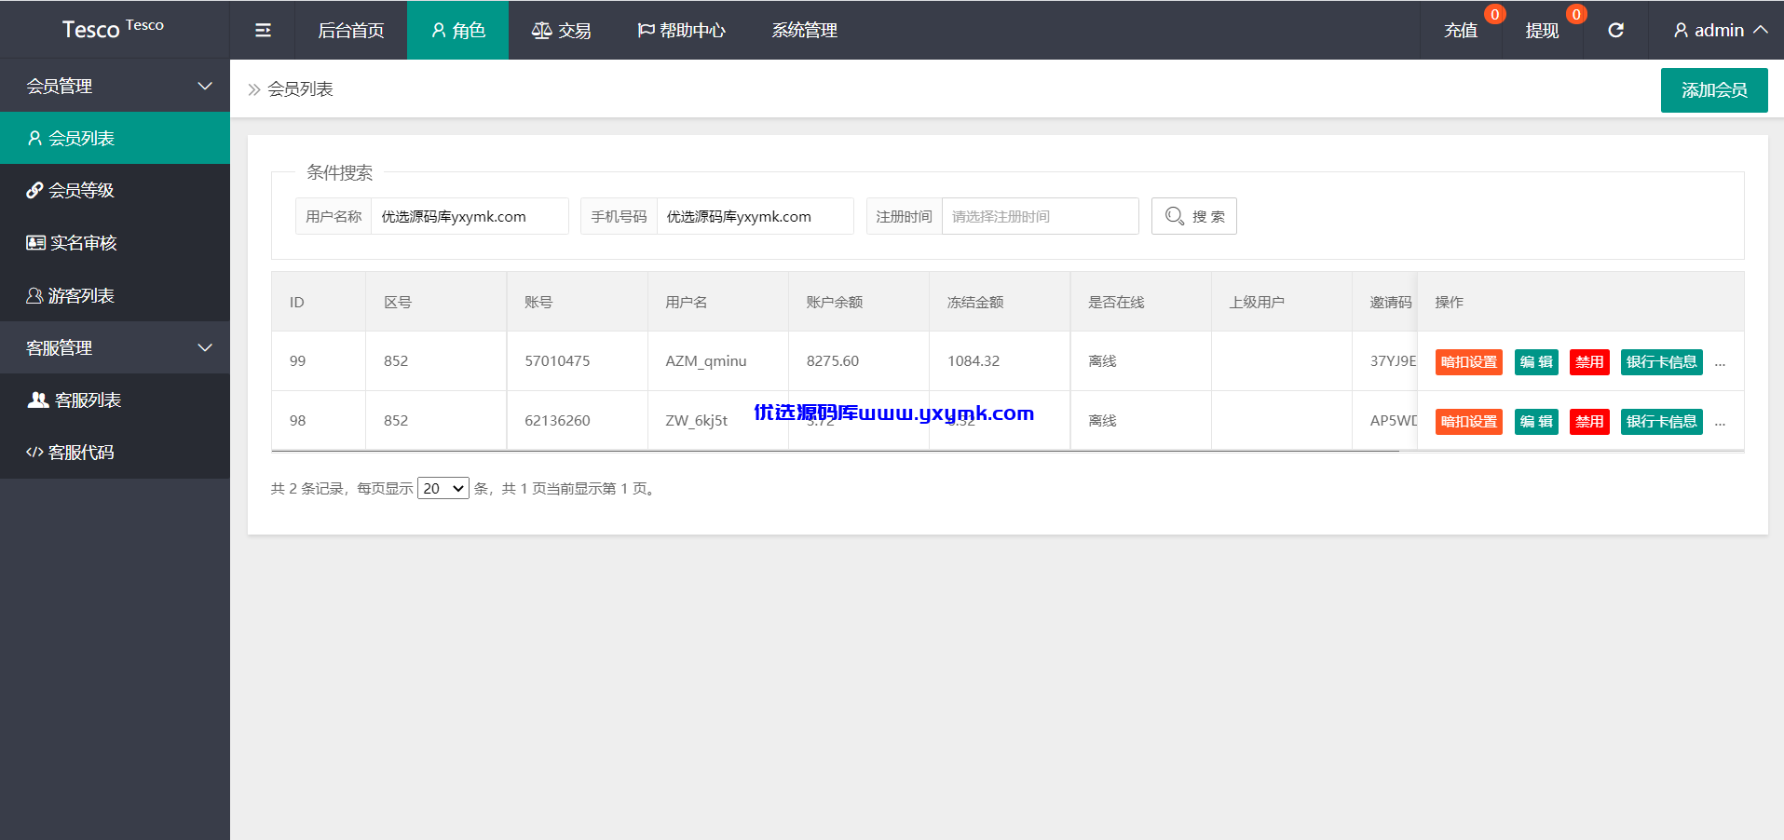Click 暗扣设置 for user AZM_qminu

click(x=1468, y=362)
